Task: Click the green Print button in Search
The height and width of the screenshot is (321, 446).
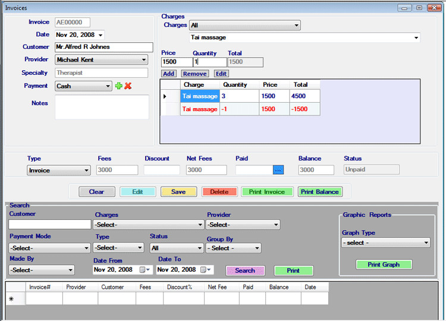Action: pos(294,270)
